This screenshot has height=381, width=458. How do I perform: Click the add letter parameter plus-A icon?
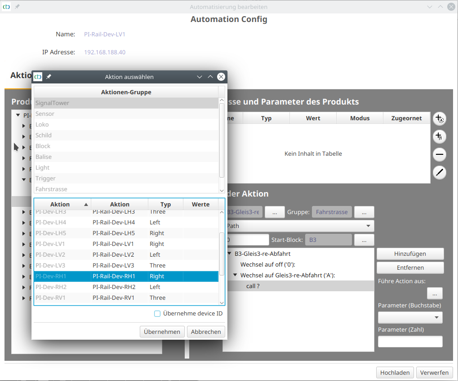(x=439, y=119)
